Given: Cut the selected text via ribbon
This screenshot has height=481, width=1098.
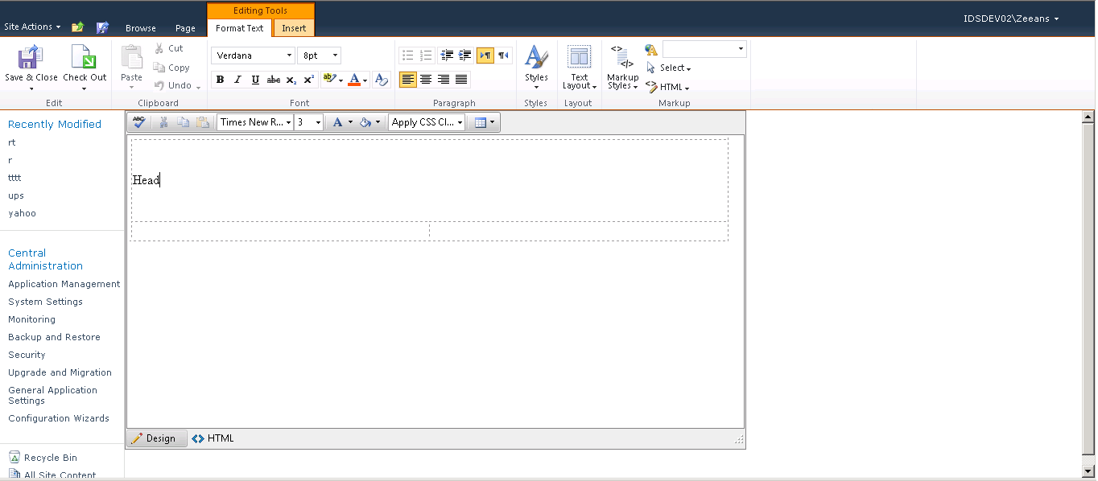Looking at the screenshot, I should pos(169,48).
